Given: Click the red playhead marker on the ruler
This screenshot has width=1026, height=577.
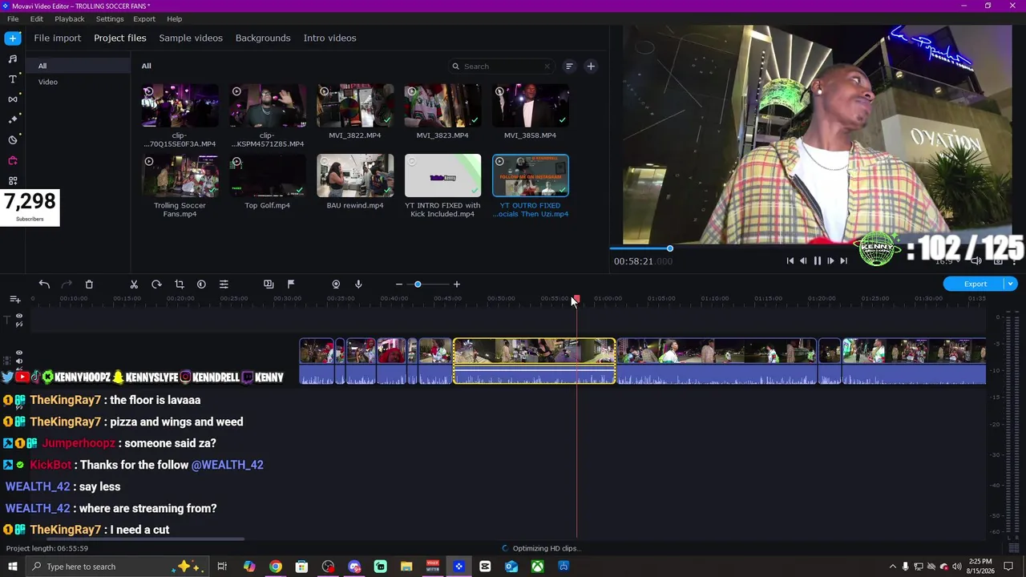Looking at the screenshot, I should 576,299.
